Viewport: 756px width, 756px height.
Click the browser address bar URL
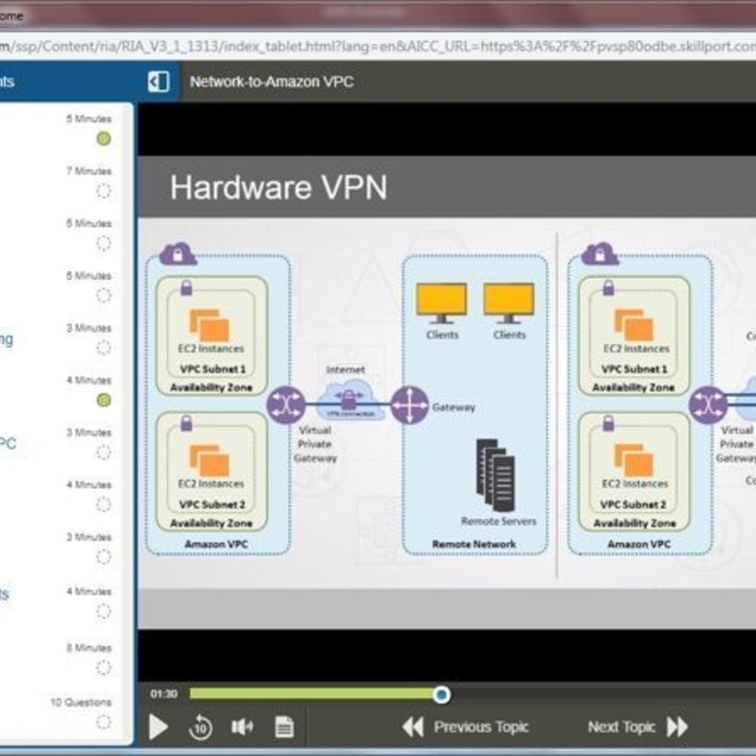pos(378,46)
